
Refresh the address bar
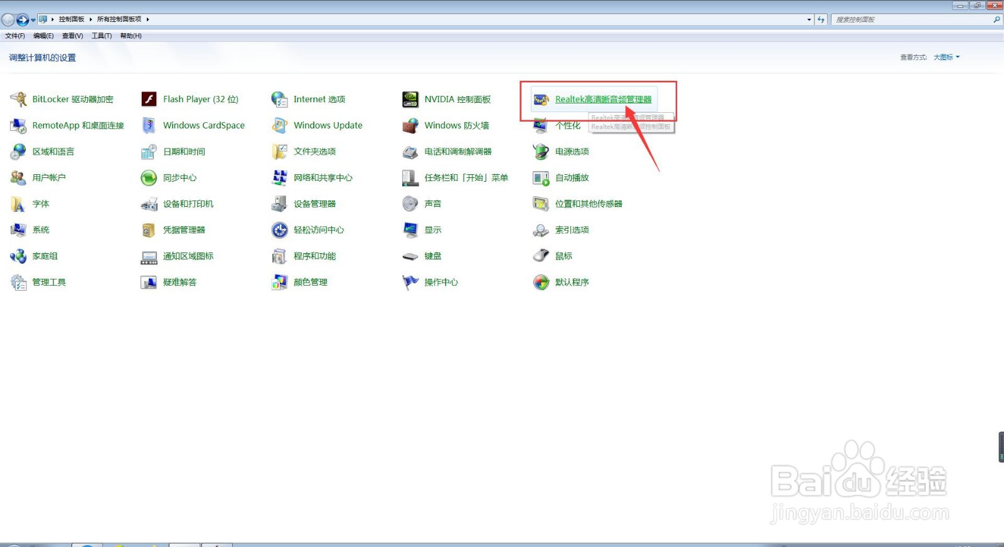point(821,19)
